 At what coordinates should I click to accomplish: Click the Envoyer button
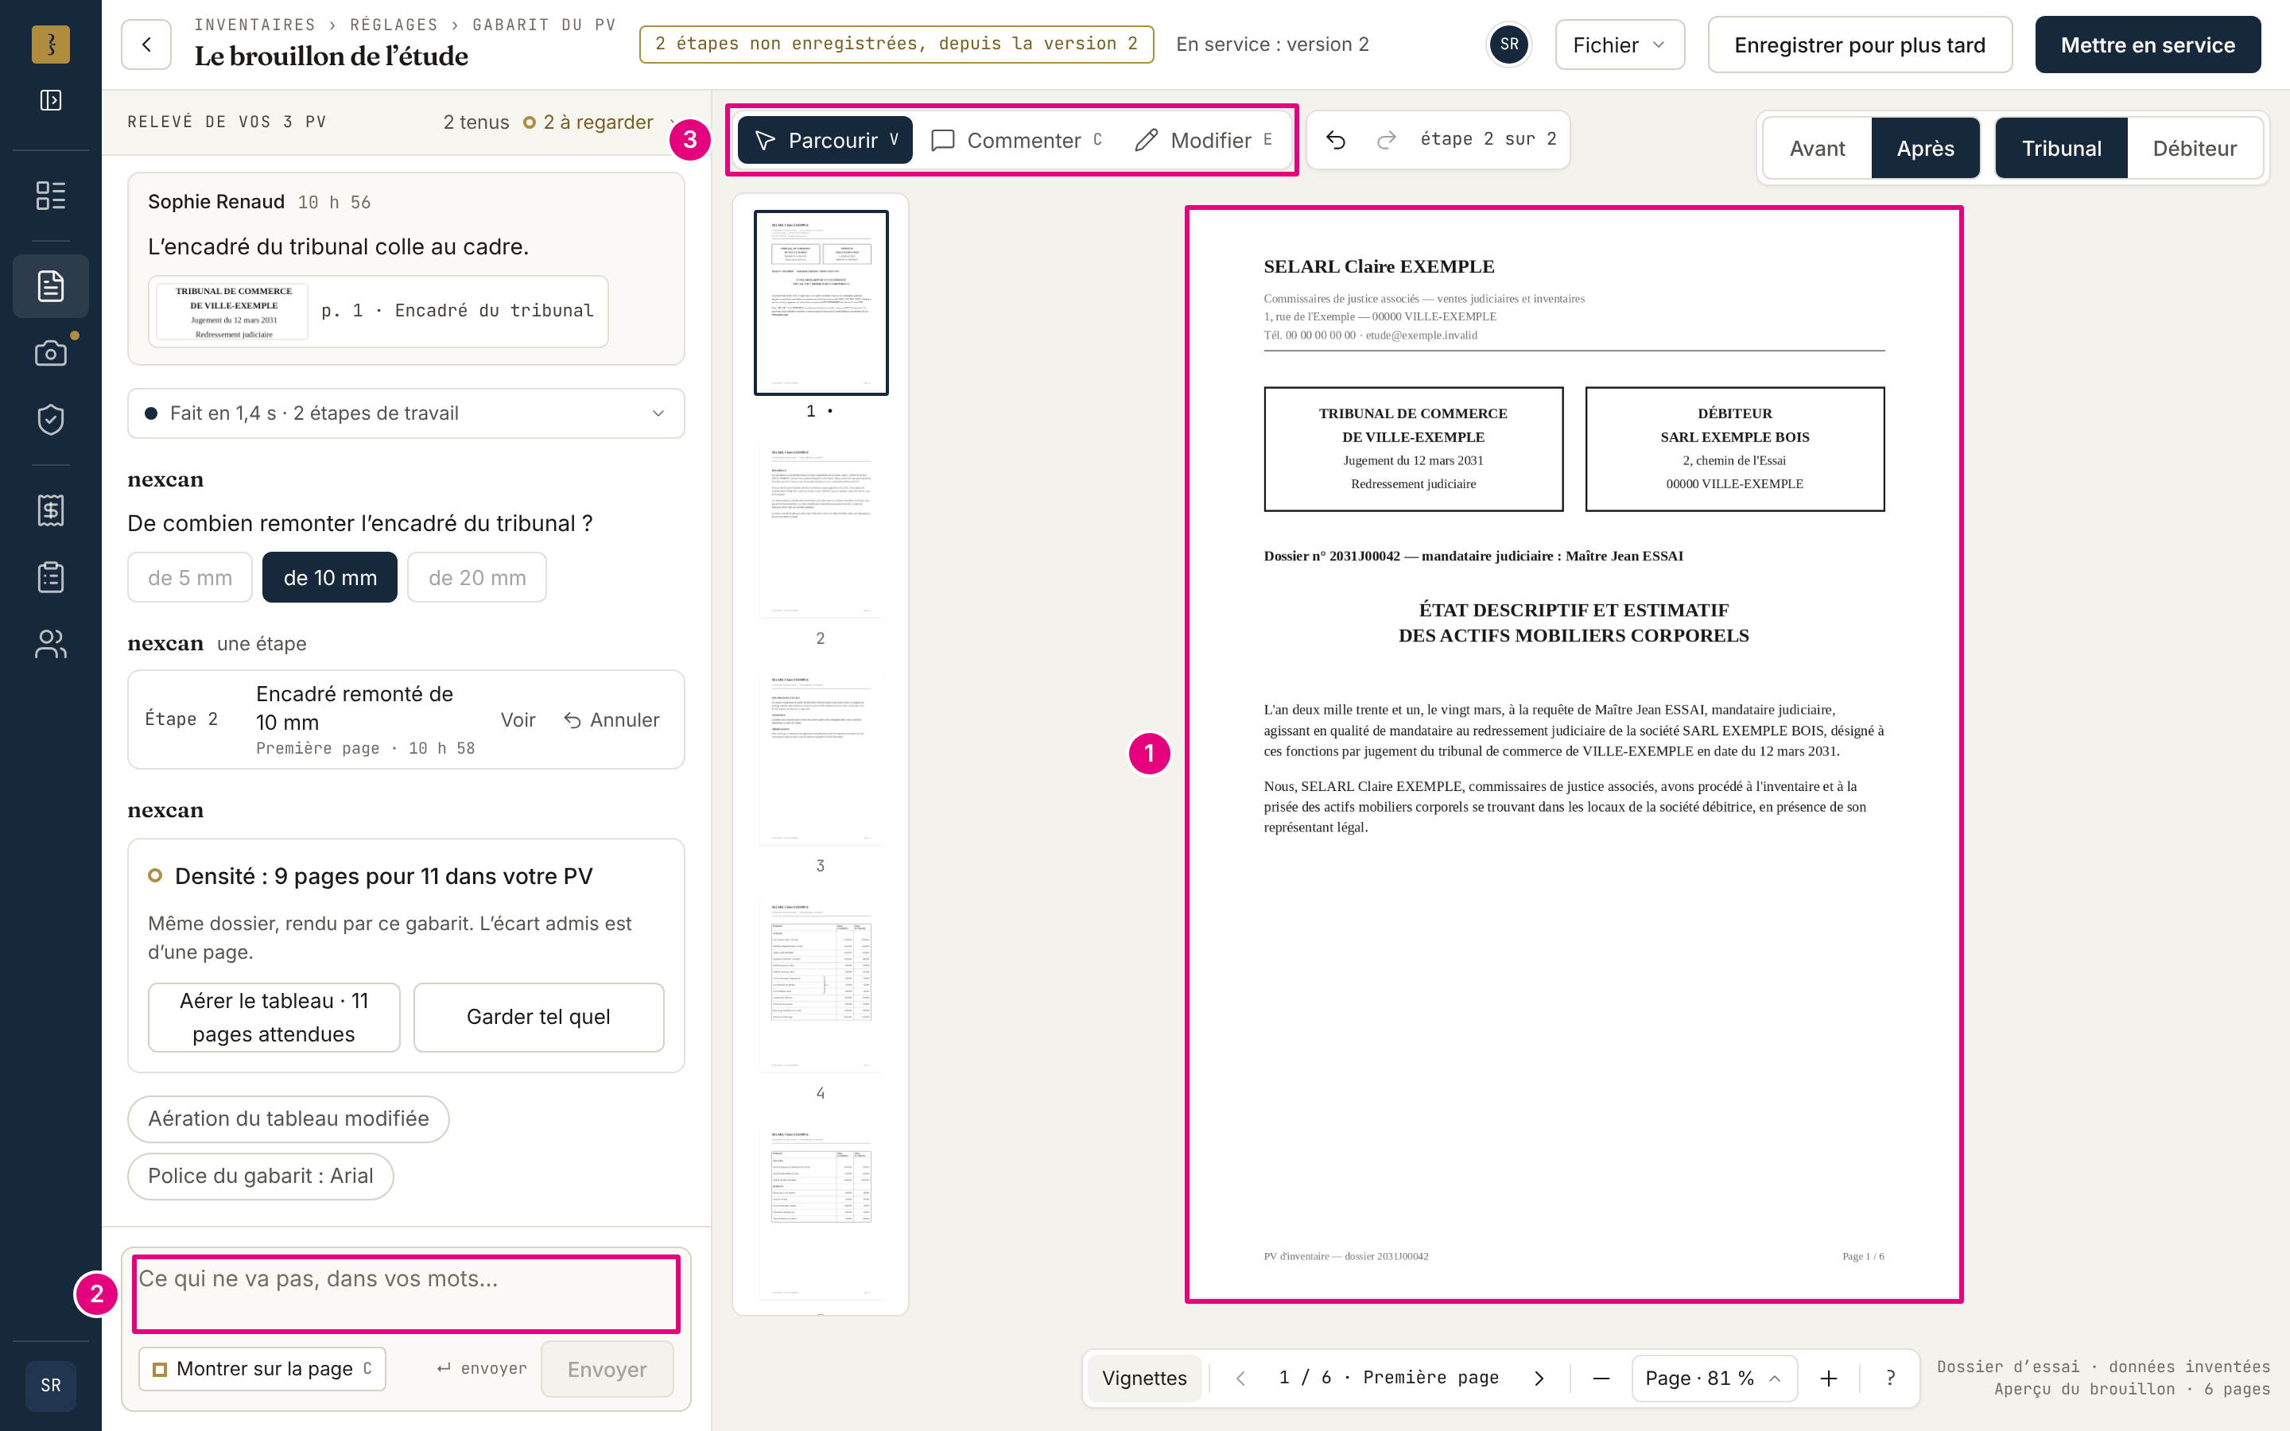(x=607, y=1370)
